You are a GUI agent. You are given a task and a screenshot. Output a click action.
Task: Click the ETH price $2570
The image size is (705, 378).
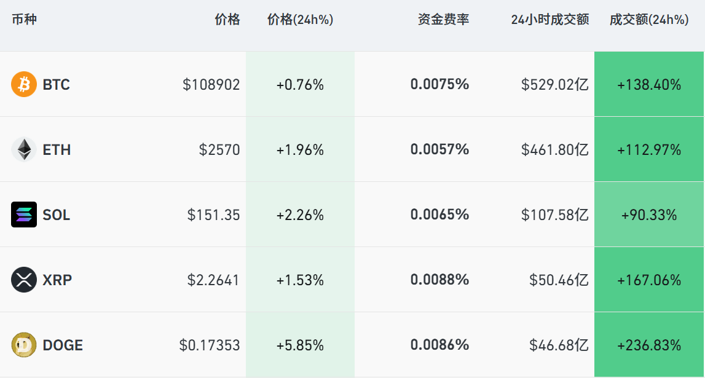[219, 150]
